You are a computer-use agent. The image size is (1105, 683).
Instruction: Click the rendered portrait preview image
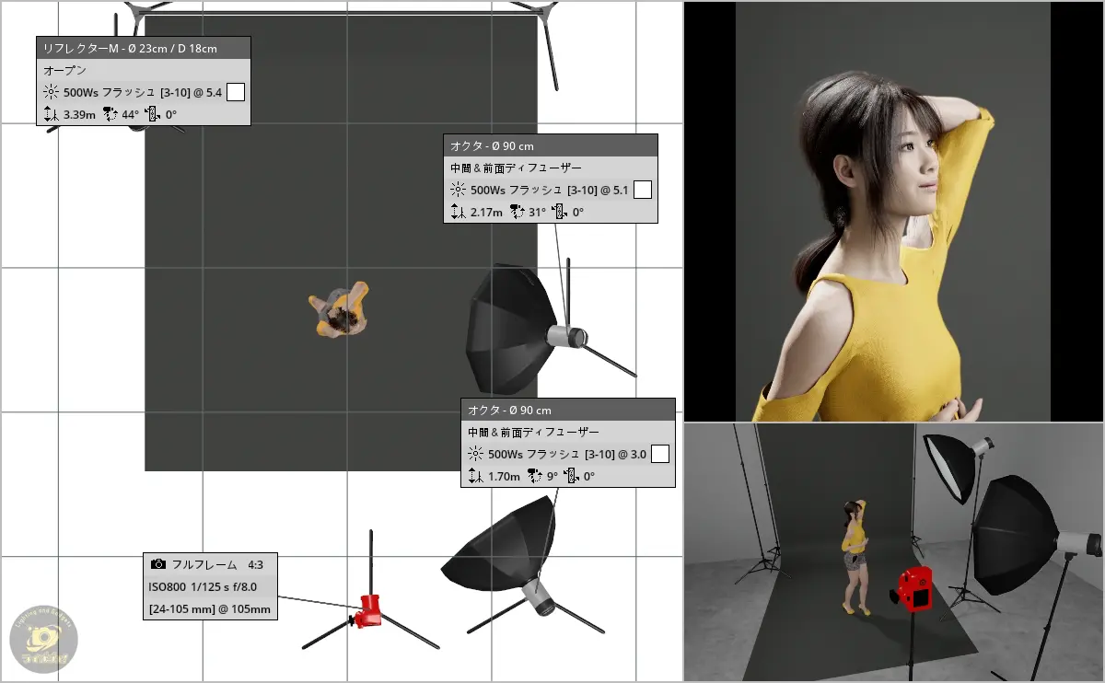892,211
